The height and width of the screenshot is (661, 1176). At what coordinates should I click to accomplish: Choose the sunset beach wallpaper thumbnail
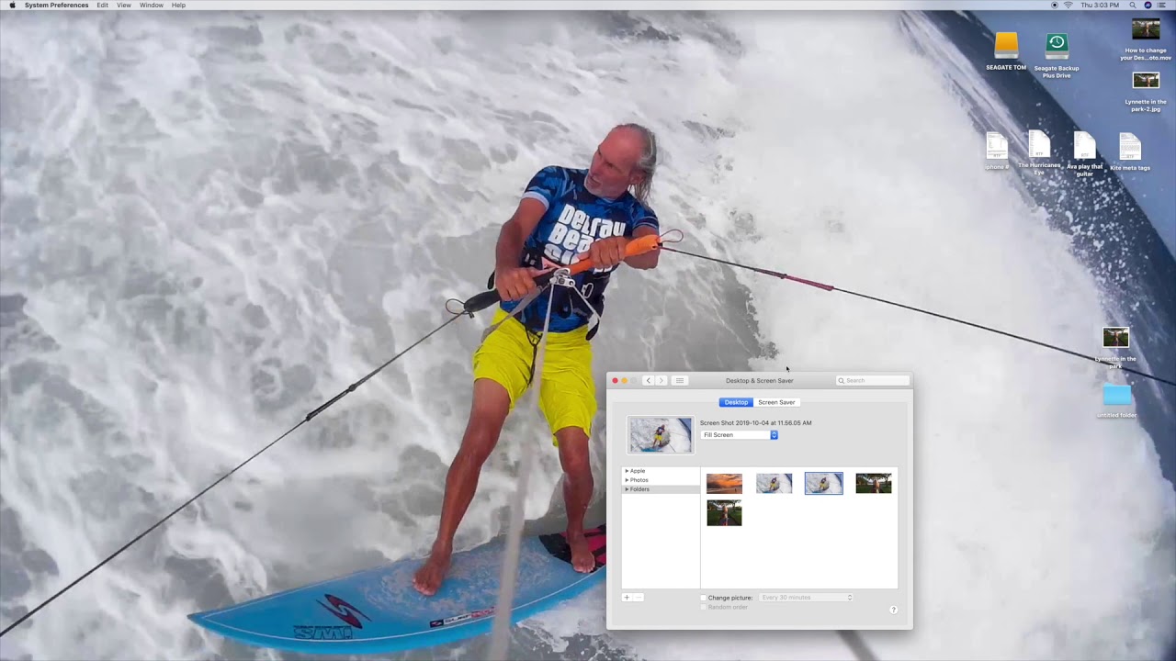(x=724, y=483)
